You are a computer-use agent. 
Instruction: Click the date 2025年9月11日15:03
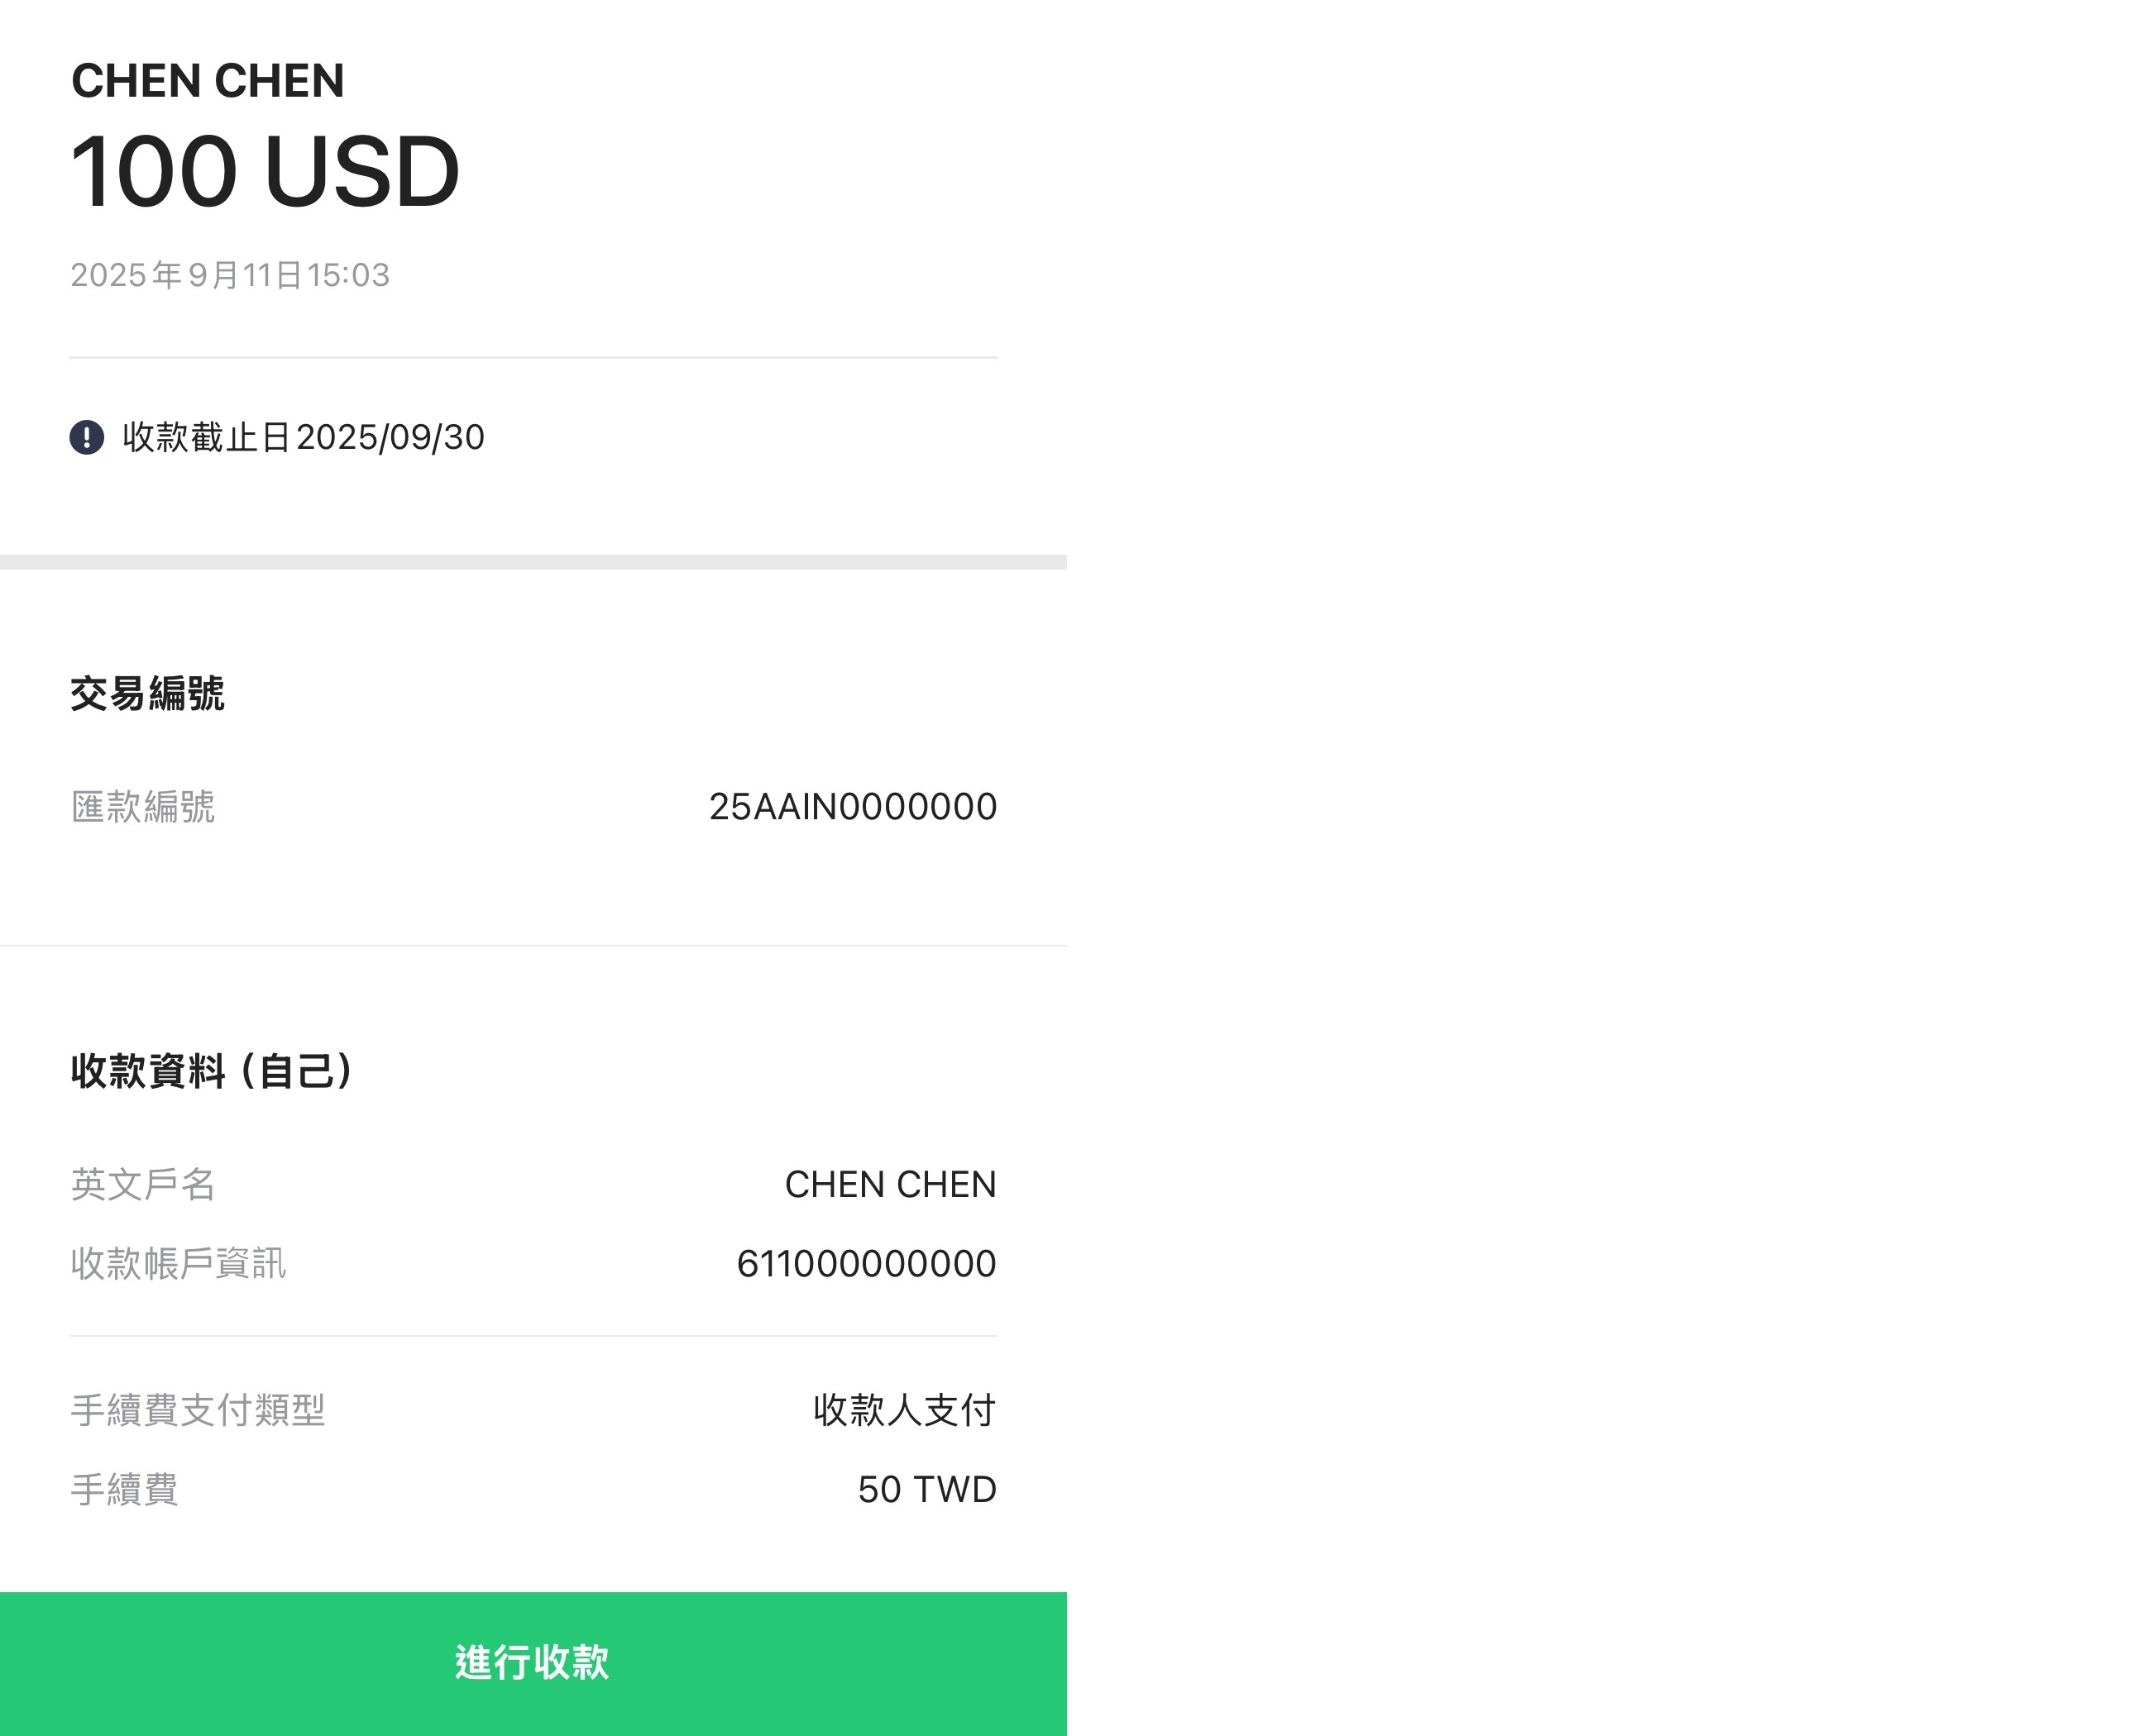click(x=230, y=275)
